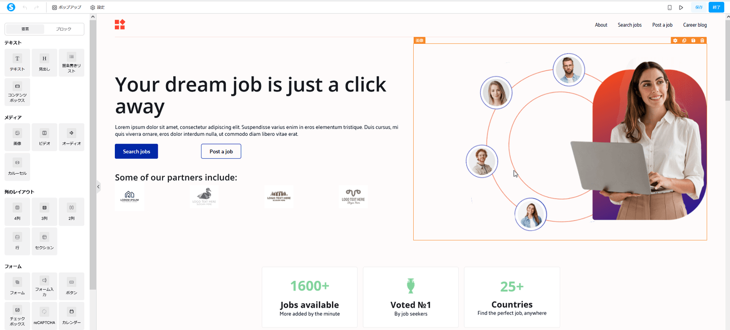Switch to the ブロック tab
Viewport: 730px width, 330px height.
click(64, 29)
